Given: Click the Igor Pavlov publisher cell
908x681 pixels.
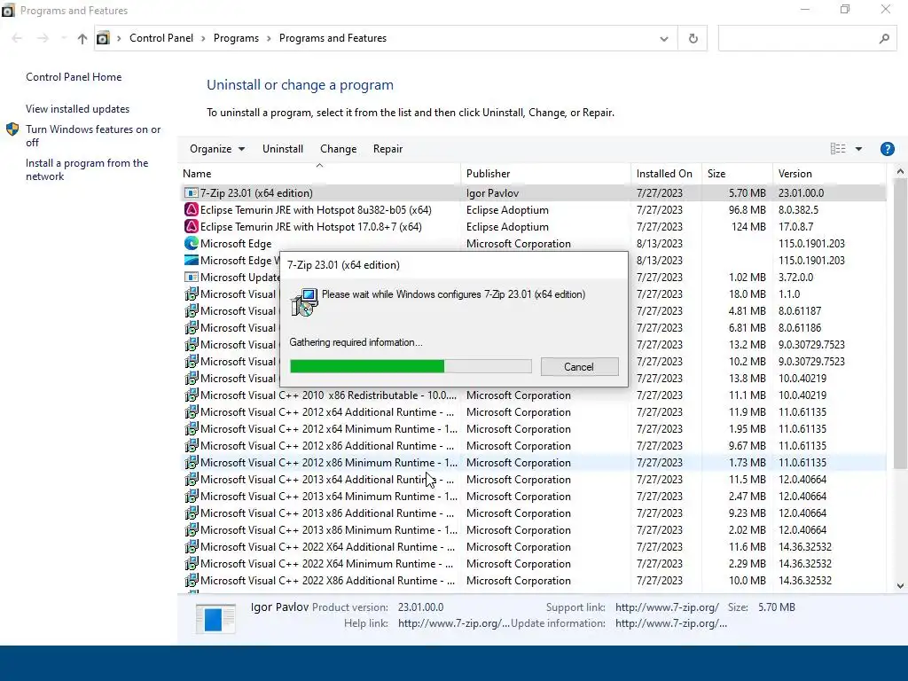Looking at the screenshot, I should coord(492,192).
